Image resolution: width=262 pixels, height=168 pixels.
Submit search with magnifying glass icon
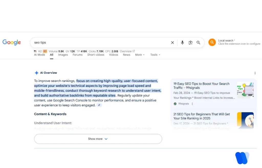point(198,43)
